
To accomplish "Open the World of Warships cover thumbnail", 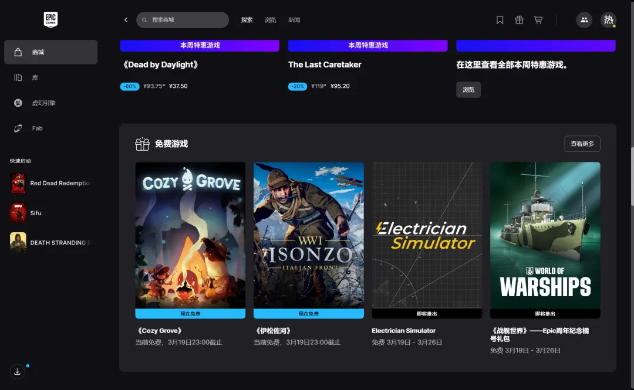I will [545, 235].
